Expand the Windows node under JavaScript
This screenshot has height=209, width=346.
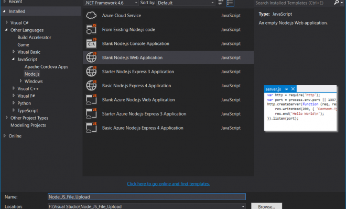21,81
